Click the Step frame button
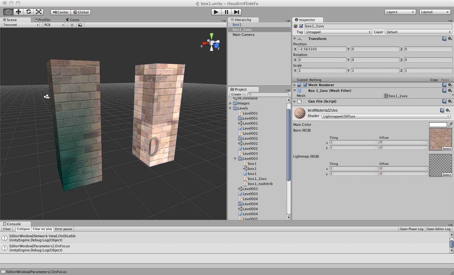 pos(236,12)
